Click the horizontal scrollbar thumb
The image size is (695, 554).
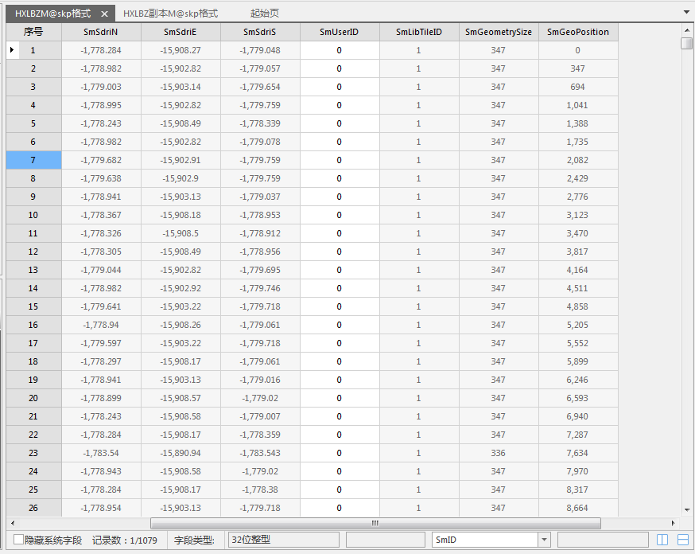coord(375,524)
